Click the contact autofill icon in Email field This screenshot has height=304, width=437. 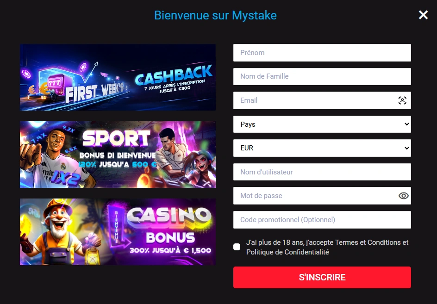402,100
